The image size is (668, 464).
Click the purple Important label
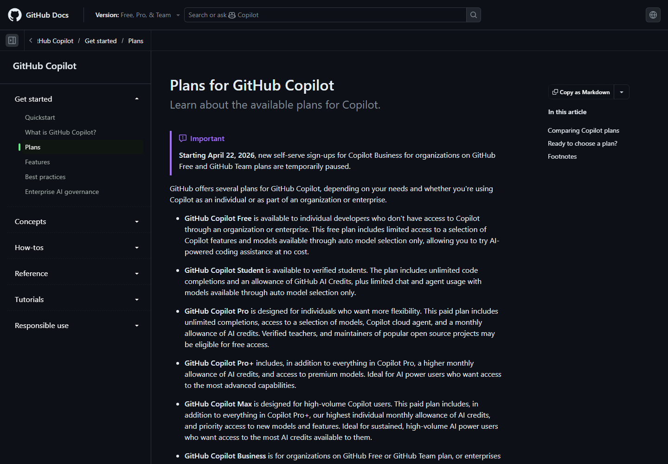click(207, 138)
